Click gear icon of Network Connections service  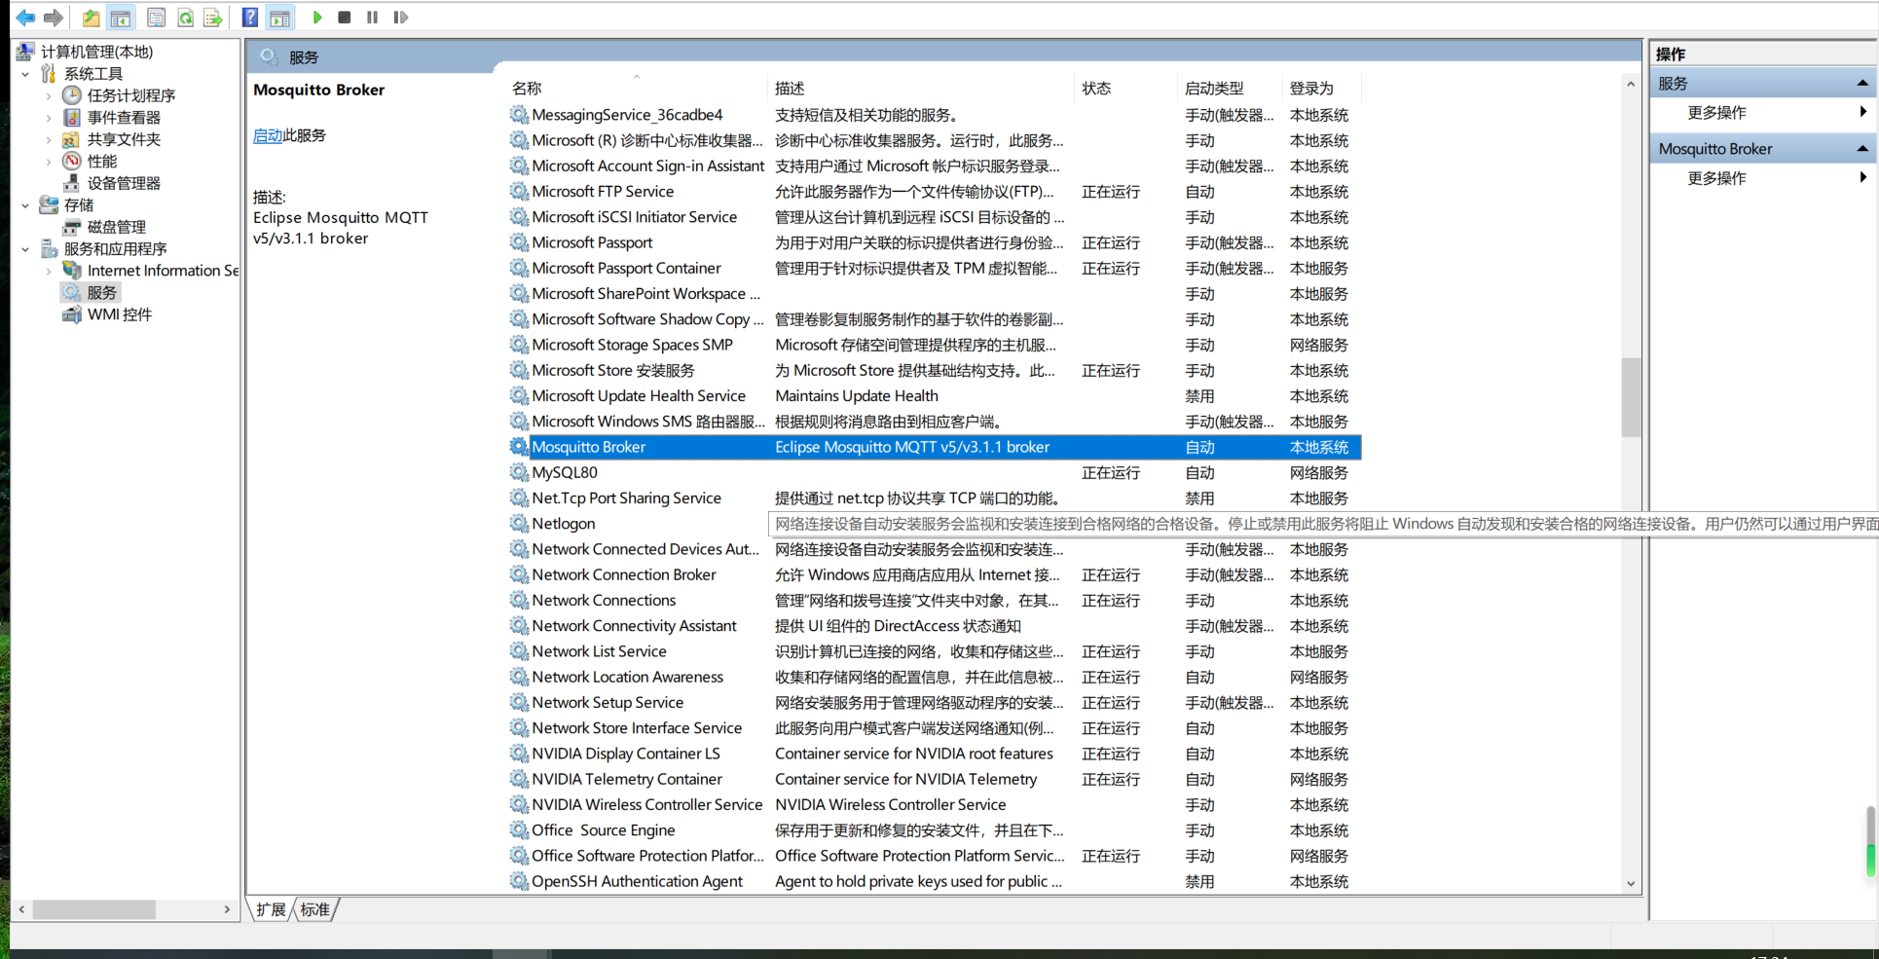pos(519,600)
